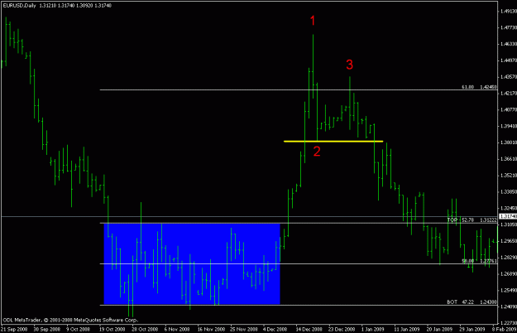Click the 1.4357 price axis label
Screen dimensions: 517x333
point(509,77)
